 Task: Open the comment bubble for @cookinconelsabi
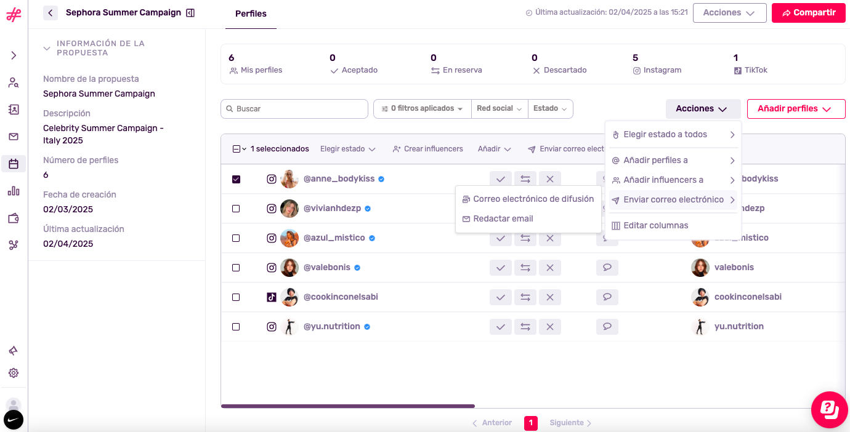pyautogui.click(x=607, y=297)
